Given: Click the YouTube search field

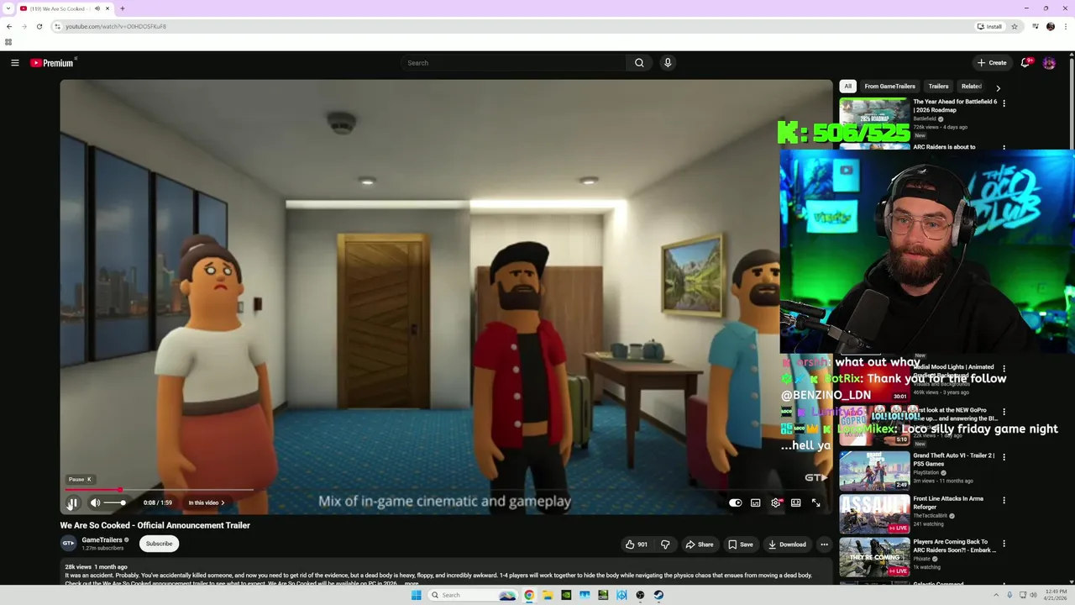Looking at the screenshot, I should point(513,63).
